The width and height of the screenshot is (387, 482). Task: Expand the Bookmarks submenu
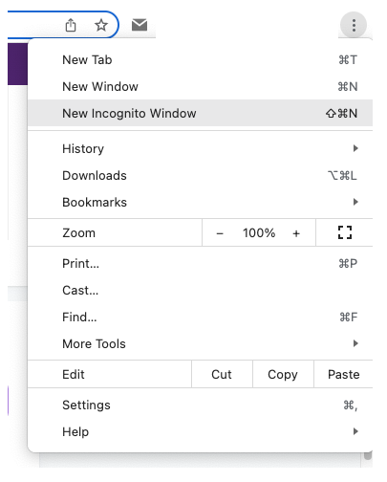click(200, 202)
